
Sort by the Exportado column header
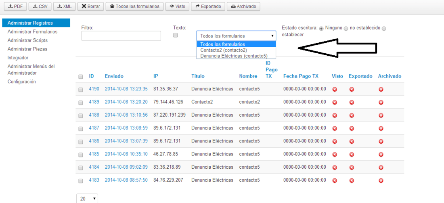point(360,76)
